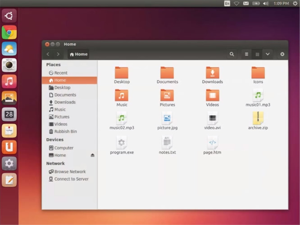This screenshot has width=300, height=225.
Task: Click the clock showing 1:09 PM
Action: click(281, 4)
